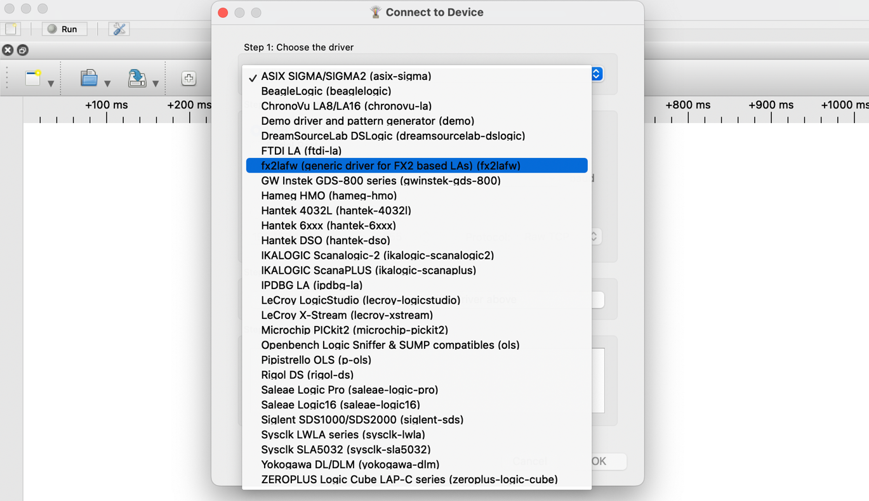Image resolution: width=869 pixels, height=501 pixels.
Task: Click the +1000 ms ruler label
Action: coord(845,105)
